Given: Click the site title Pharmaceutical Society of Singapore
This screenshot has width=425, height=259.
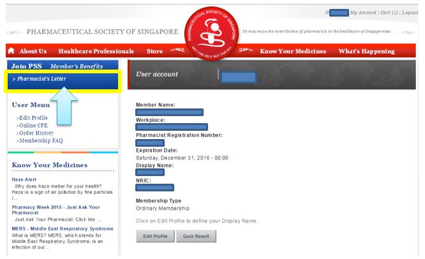Looking at the screenshot, I should pos(103,32).
